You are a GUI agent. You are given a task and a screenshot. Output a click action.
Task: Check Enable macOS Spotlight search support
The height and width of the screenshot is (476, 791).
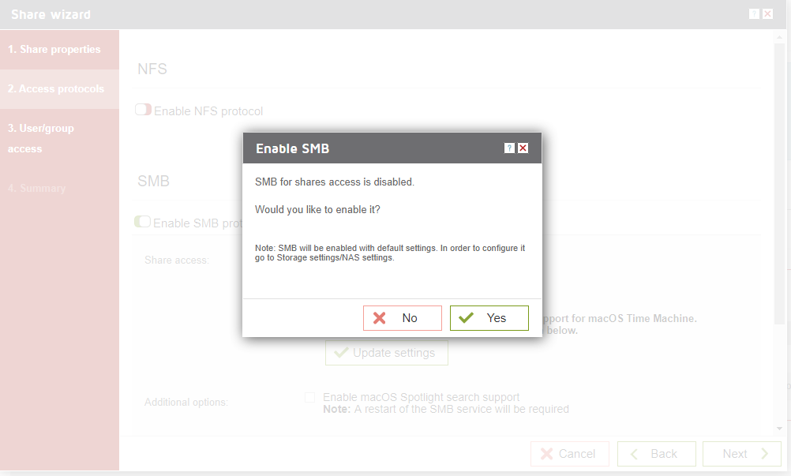[309, 397]
